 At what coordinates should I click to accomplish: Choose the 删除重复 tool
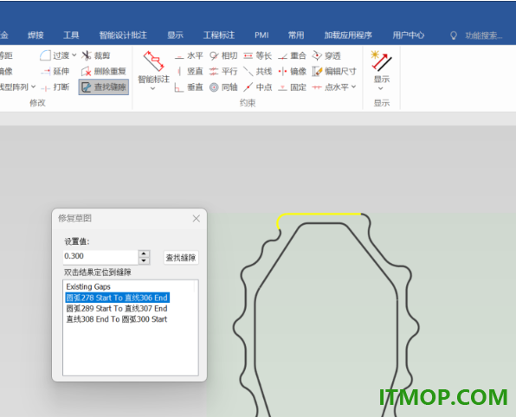103,71
